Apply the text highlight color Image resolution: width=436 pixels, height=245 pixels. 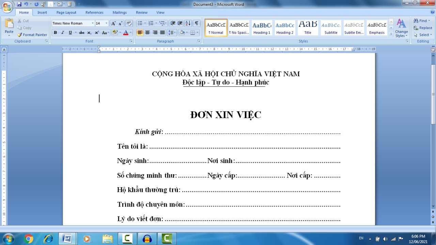(115, 33)
